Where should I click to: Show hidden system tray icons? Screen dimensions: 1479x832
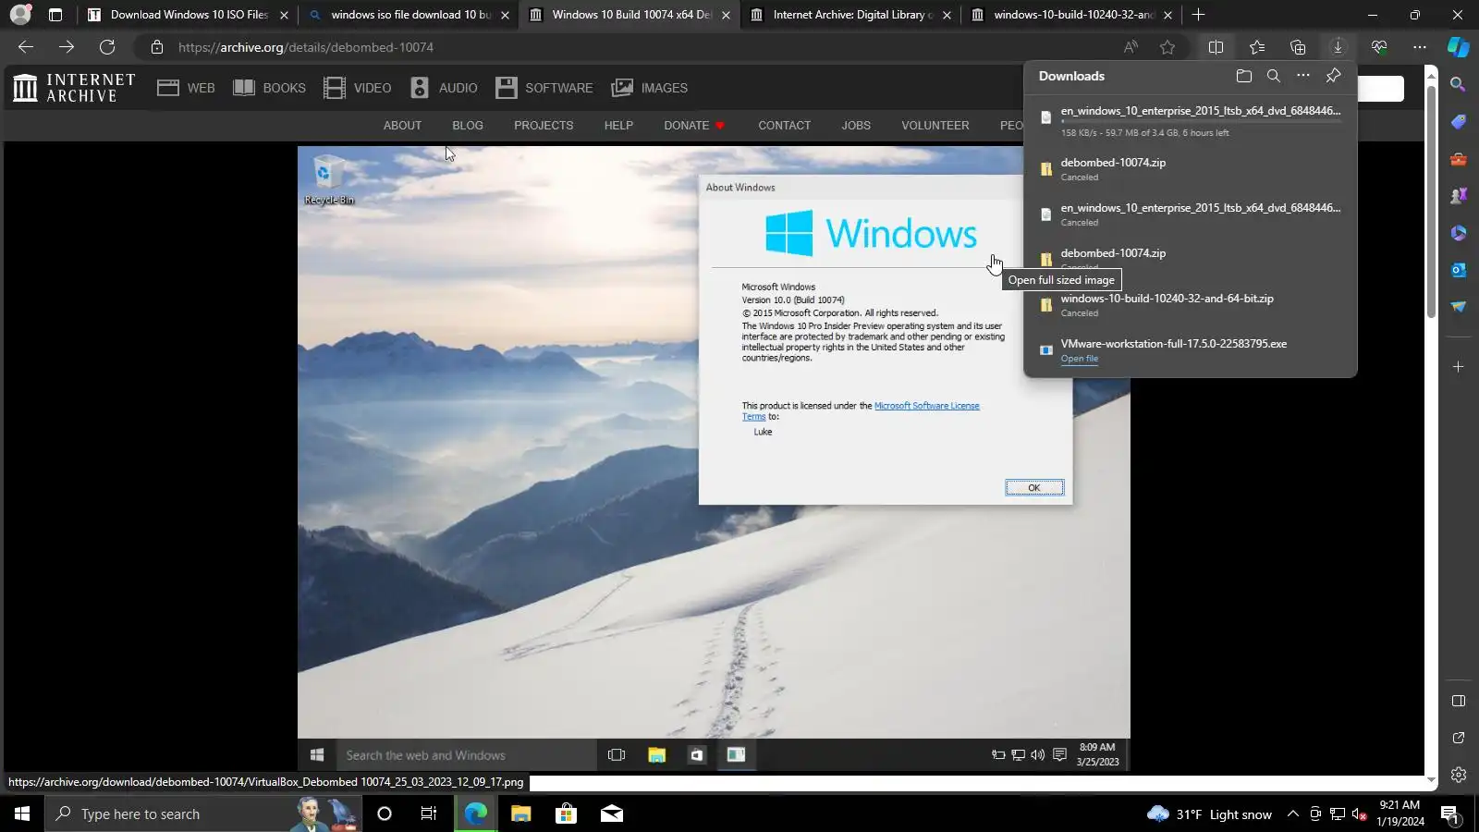pyautogui.click(x=1293, y=814)
